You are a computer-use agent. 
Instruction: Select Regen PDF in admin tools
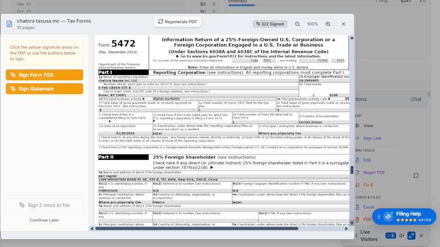click(x=374, y=173)
